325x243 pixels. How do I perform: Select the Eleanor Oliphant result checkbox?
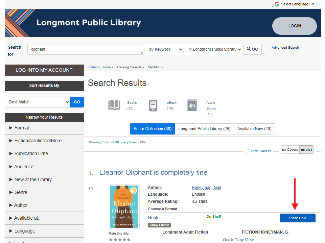[x=91, y=189]
